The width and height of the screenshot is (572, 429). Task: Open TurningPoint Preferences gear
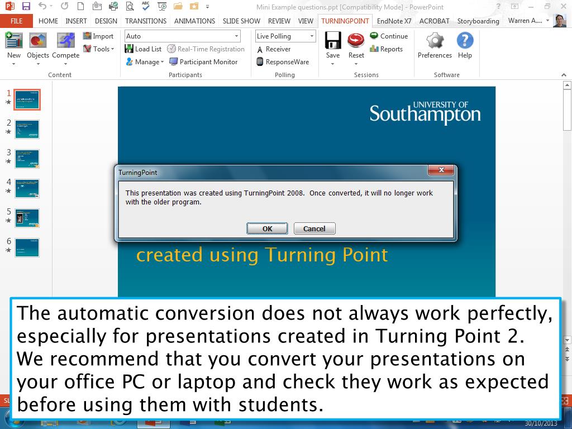[435, 40]
